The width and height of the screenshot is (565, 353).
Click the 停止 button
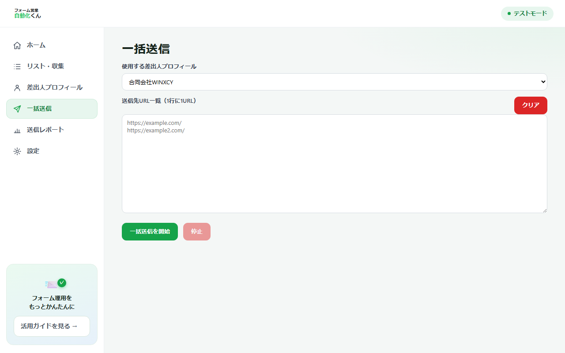click(197, 232)
